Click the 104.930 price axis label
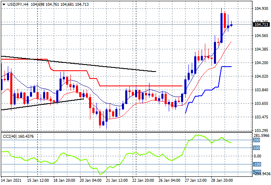 tap(261, 9)
